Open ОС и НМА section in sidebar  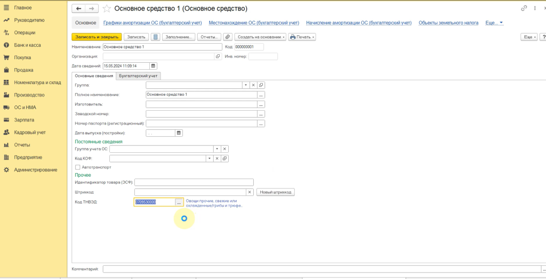point(25,108)
